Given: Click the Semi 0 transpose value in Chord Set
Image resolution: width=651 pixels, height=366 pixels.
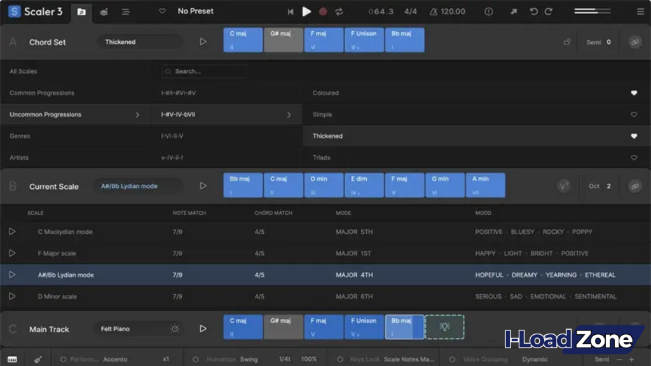Looking at the screenshot, I should point(598,42).
